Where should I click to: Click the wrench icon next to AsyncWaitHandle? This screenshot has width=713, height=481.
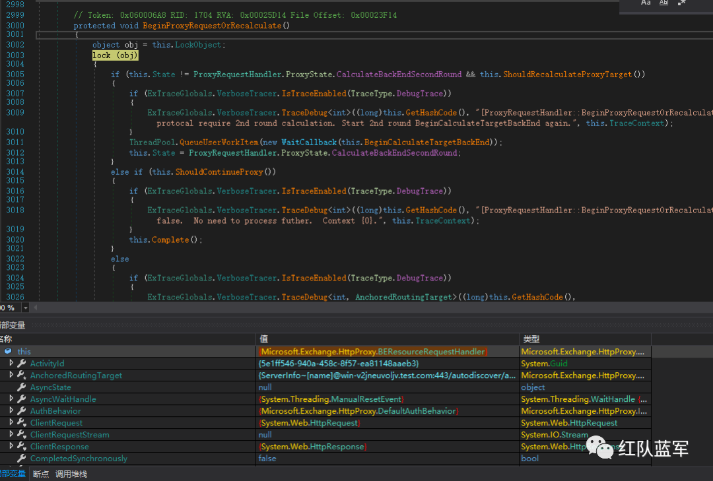tap(21, 399)
